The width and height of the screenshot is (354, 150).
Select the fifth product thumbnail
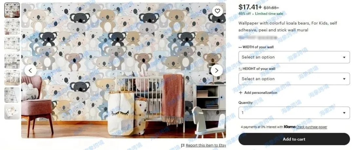click(12, 78)
